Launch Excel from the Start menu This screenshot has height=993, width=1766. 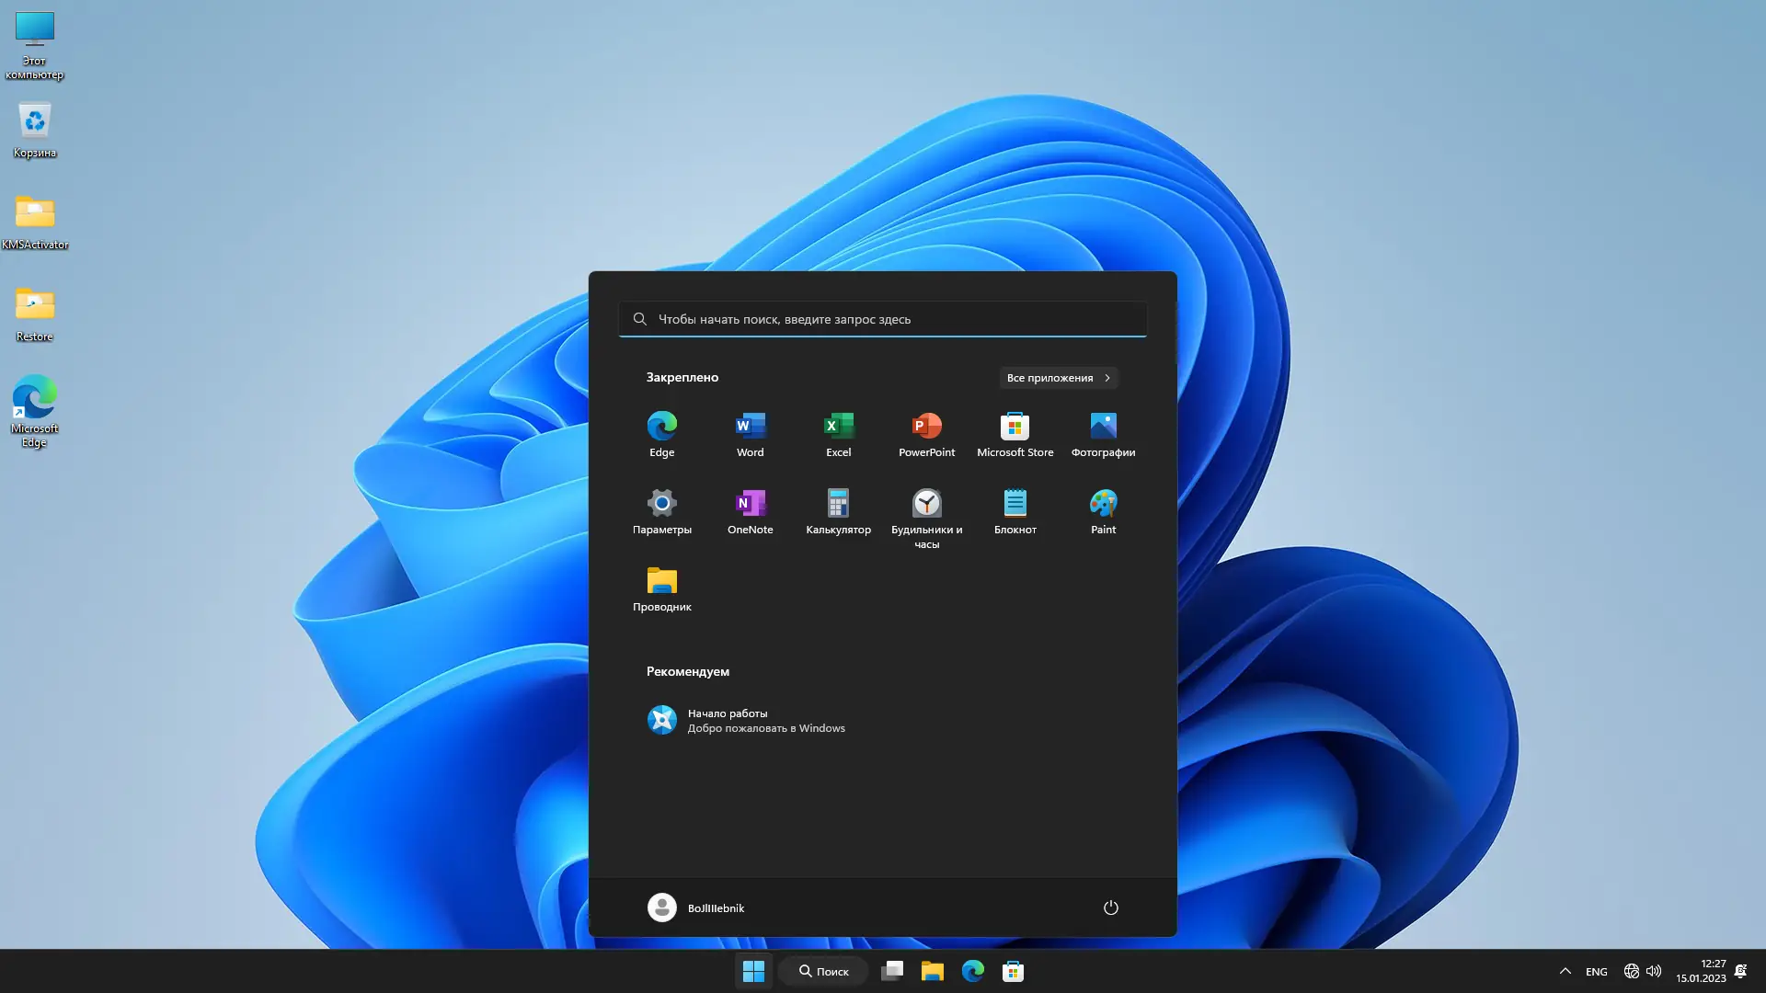[x=838, y=434]
